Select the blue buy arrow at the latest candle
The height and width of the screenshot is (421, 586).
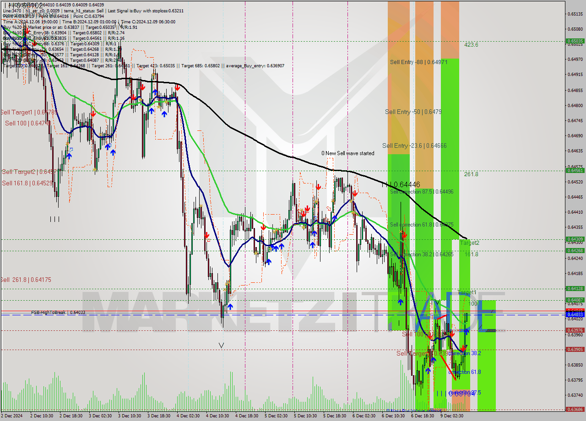pos(466,331)
